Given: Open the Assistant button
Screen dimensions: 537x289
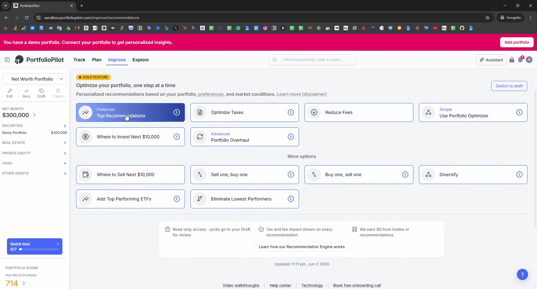Looking at the screenshot, I should [x=491, y=60].
